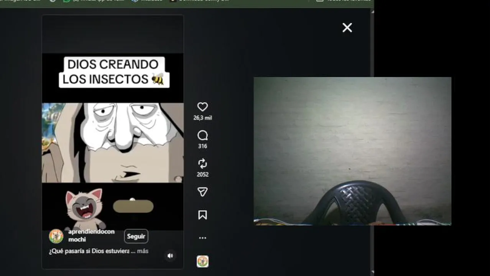Open audio thumbnail below the options menu

202,261
